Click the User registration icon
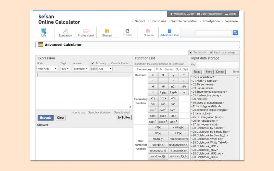The image size is (274, 171). (199, 14)
